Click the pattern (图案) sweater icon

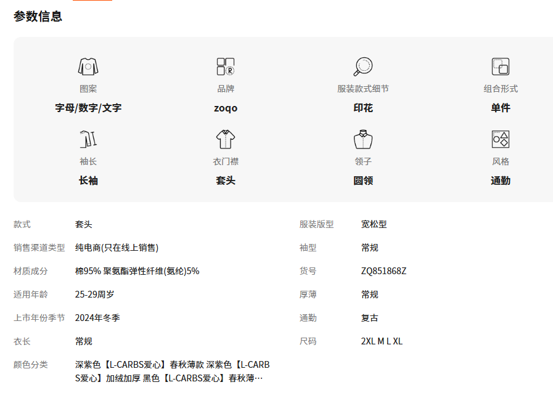[x=88, y=67]
